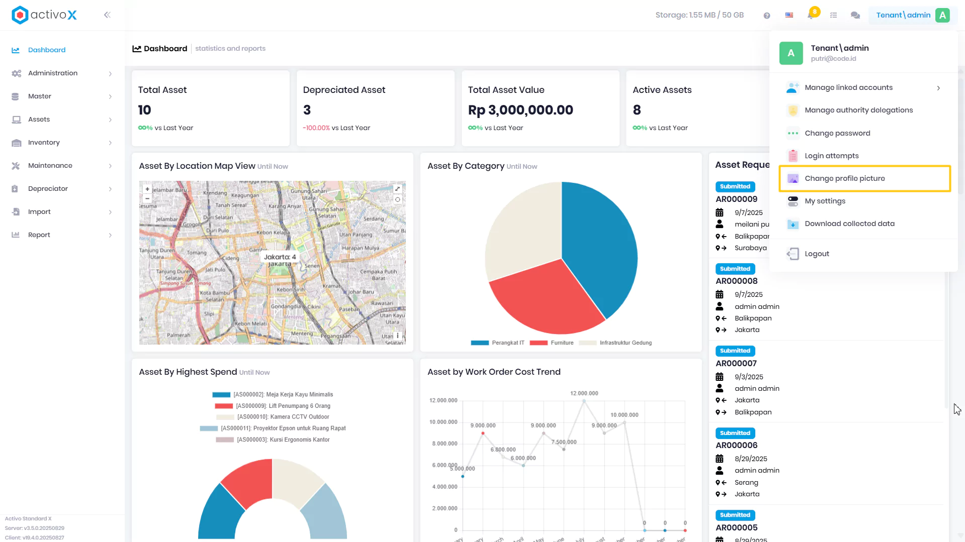
Task: Click the Master database icon
Action: [x=16, y=96]
